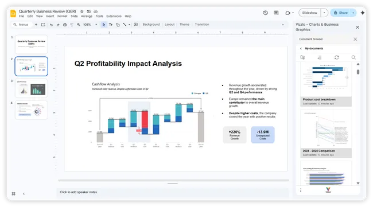
Task: Open the camera meeting dropdown arrow
Action: click(293, 13)
